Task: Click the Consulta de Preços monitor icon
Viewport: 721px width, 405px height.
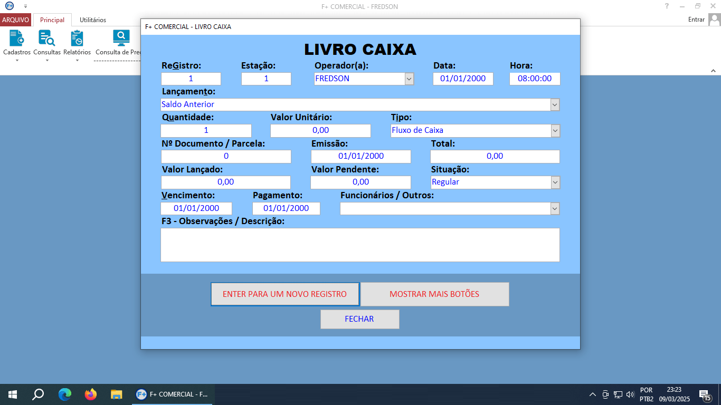Action: [x=121, y=38]
